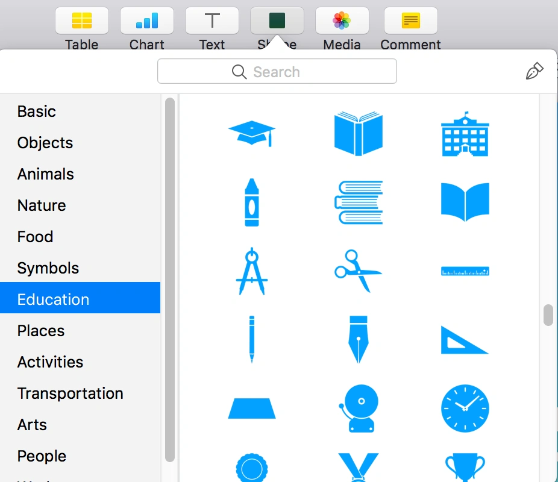Viewport: 558px width, 482px height.
Task: Select the Symbols shape category
Action: [80, 268]
